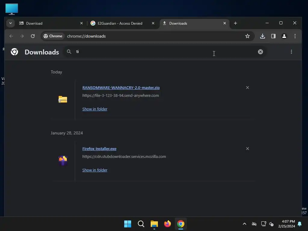The height and width of the screenshot is (231, 308).
Task: Click the send-anywhere.com source URL
Action: (121, 95)
